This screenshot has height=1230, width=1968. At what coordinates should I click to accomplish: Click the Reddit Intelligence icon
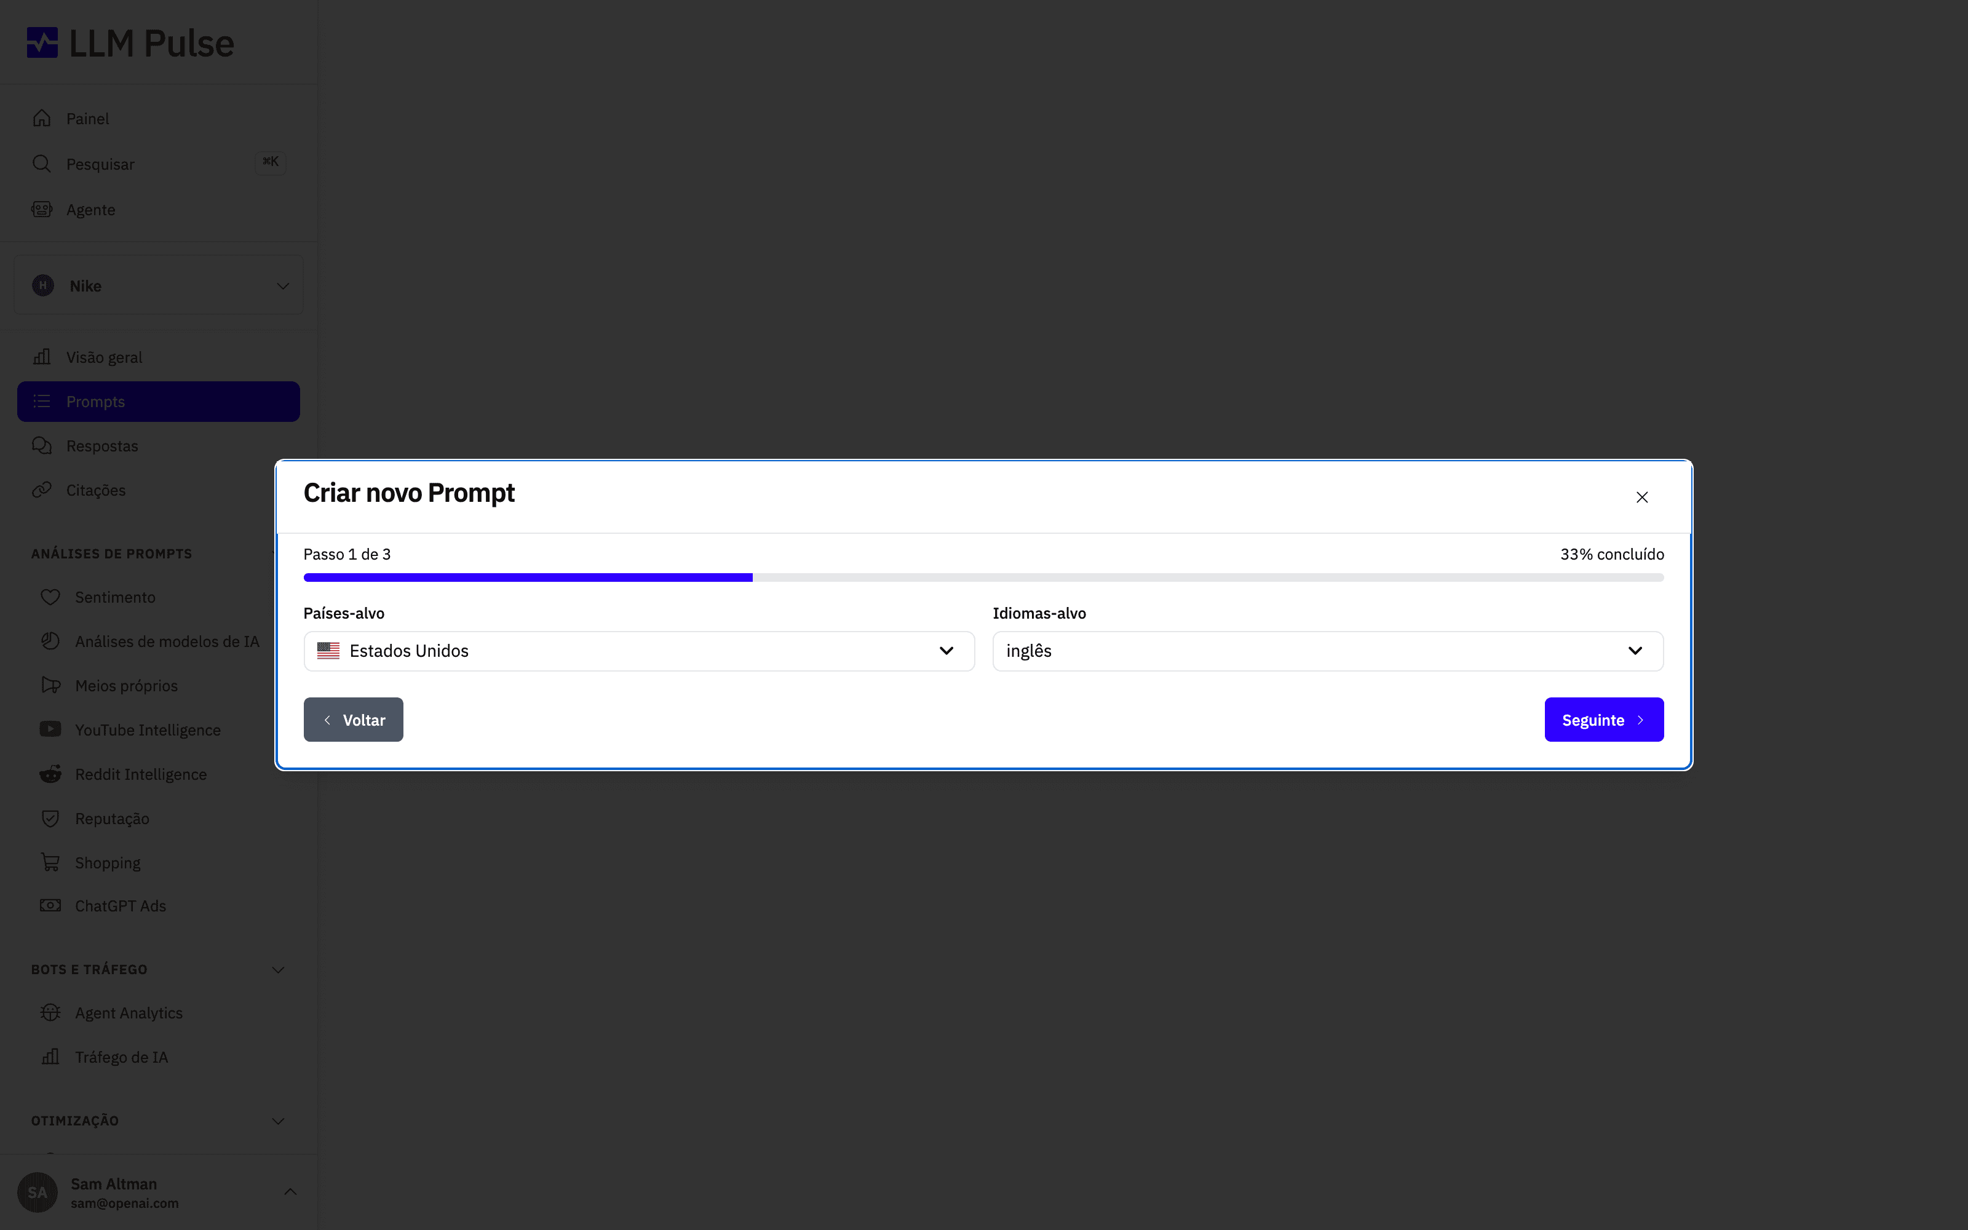coord(50,774)
